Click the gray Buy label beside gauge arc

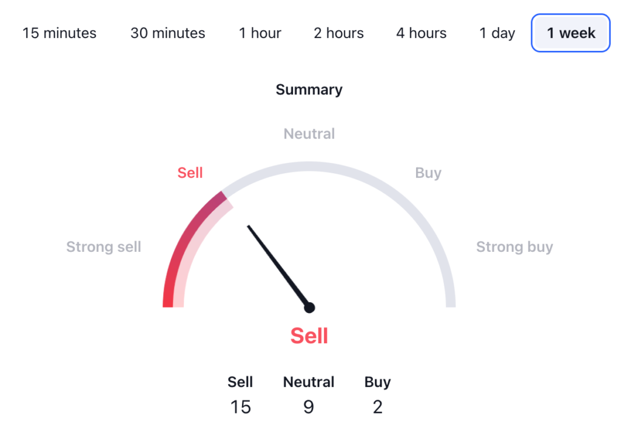[428, 173]
